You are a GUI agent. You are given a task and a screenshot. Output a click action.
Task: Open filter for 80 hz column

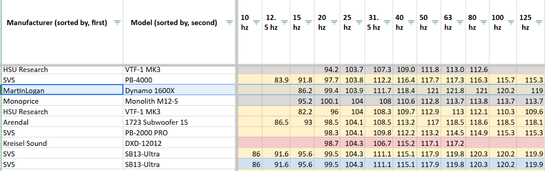[483, 23]
